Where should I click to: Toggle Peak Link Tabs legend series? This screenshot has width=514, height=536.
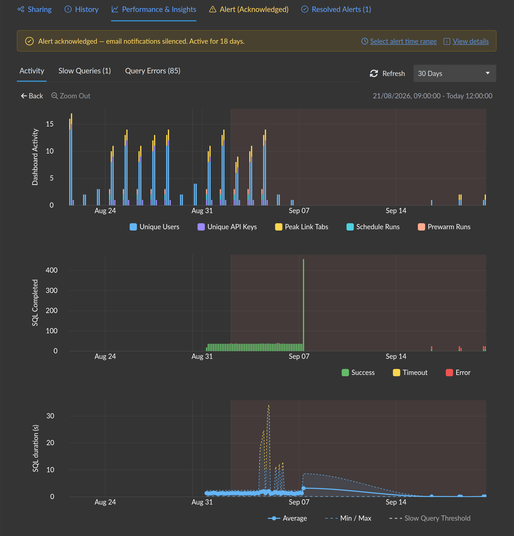pyautogui.click(x=301, y=227)
